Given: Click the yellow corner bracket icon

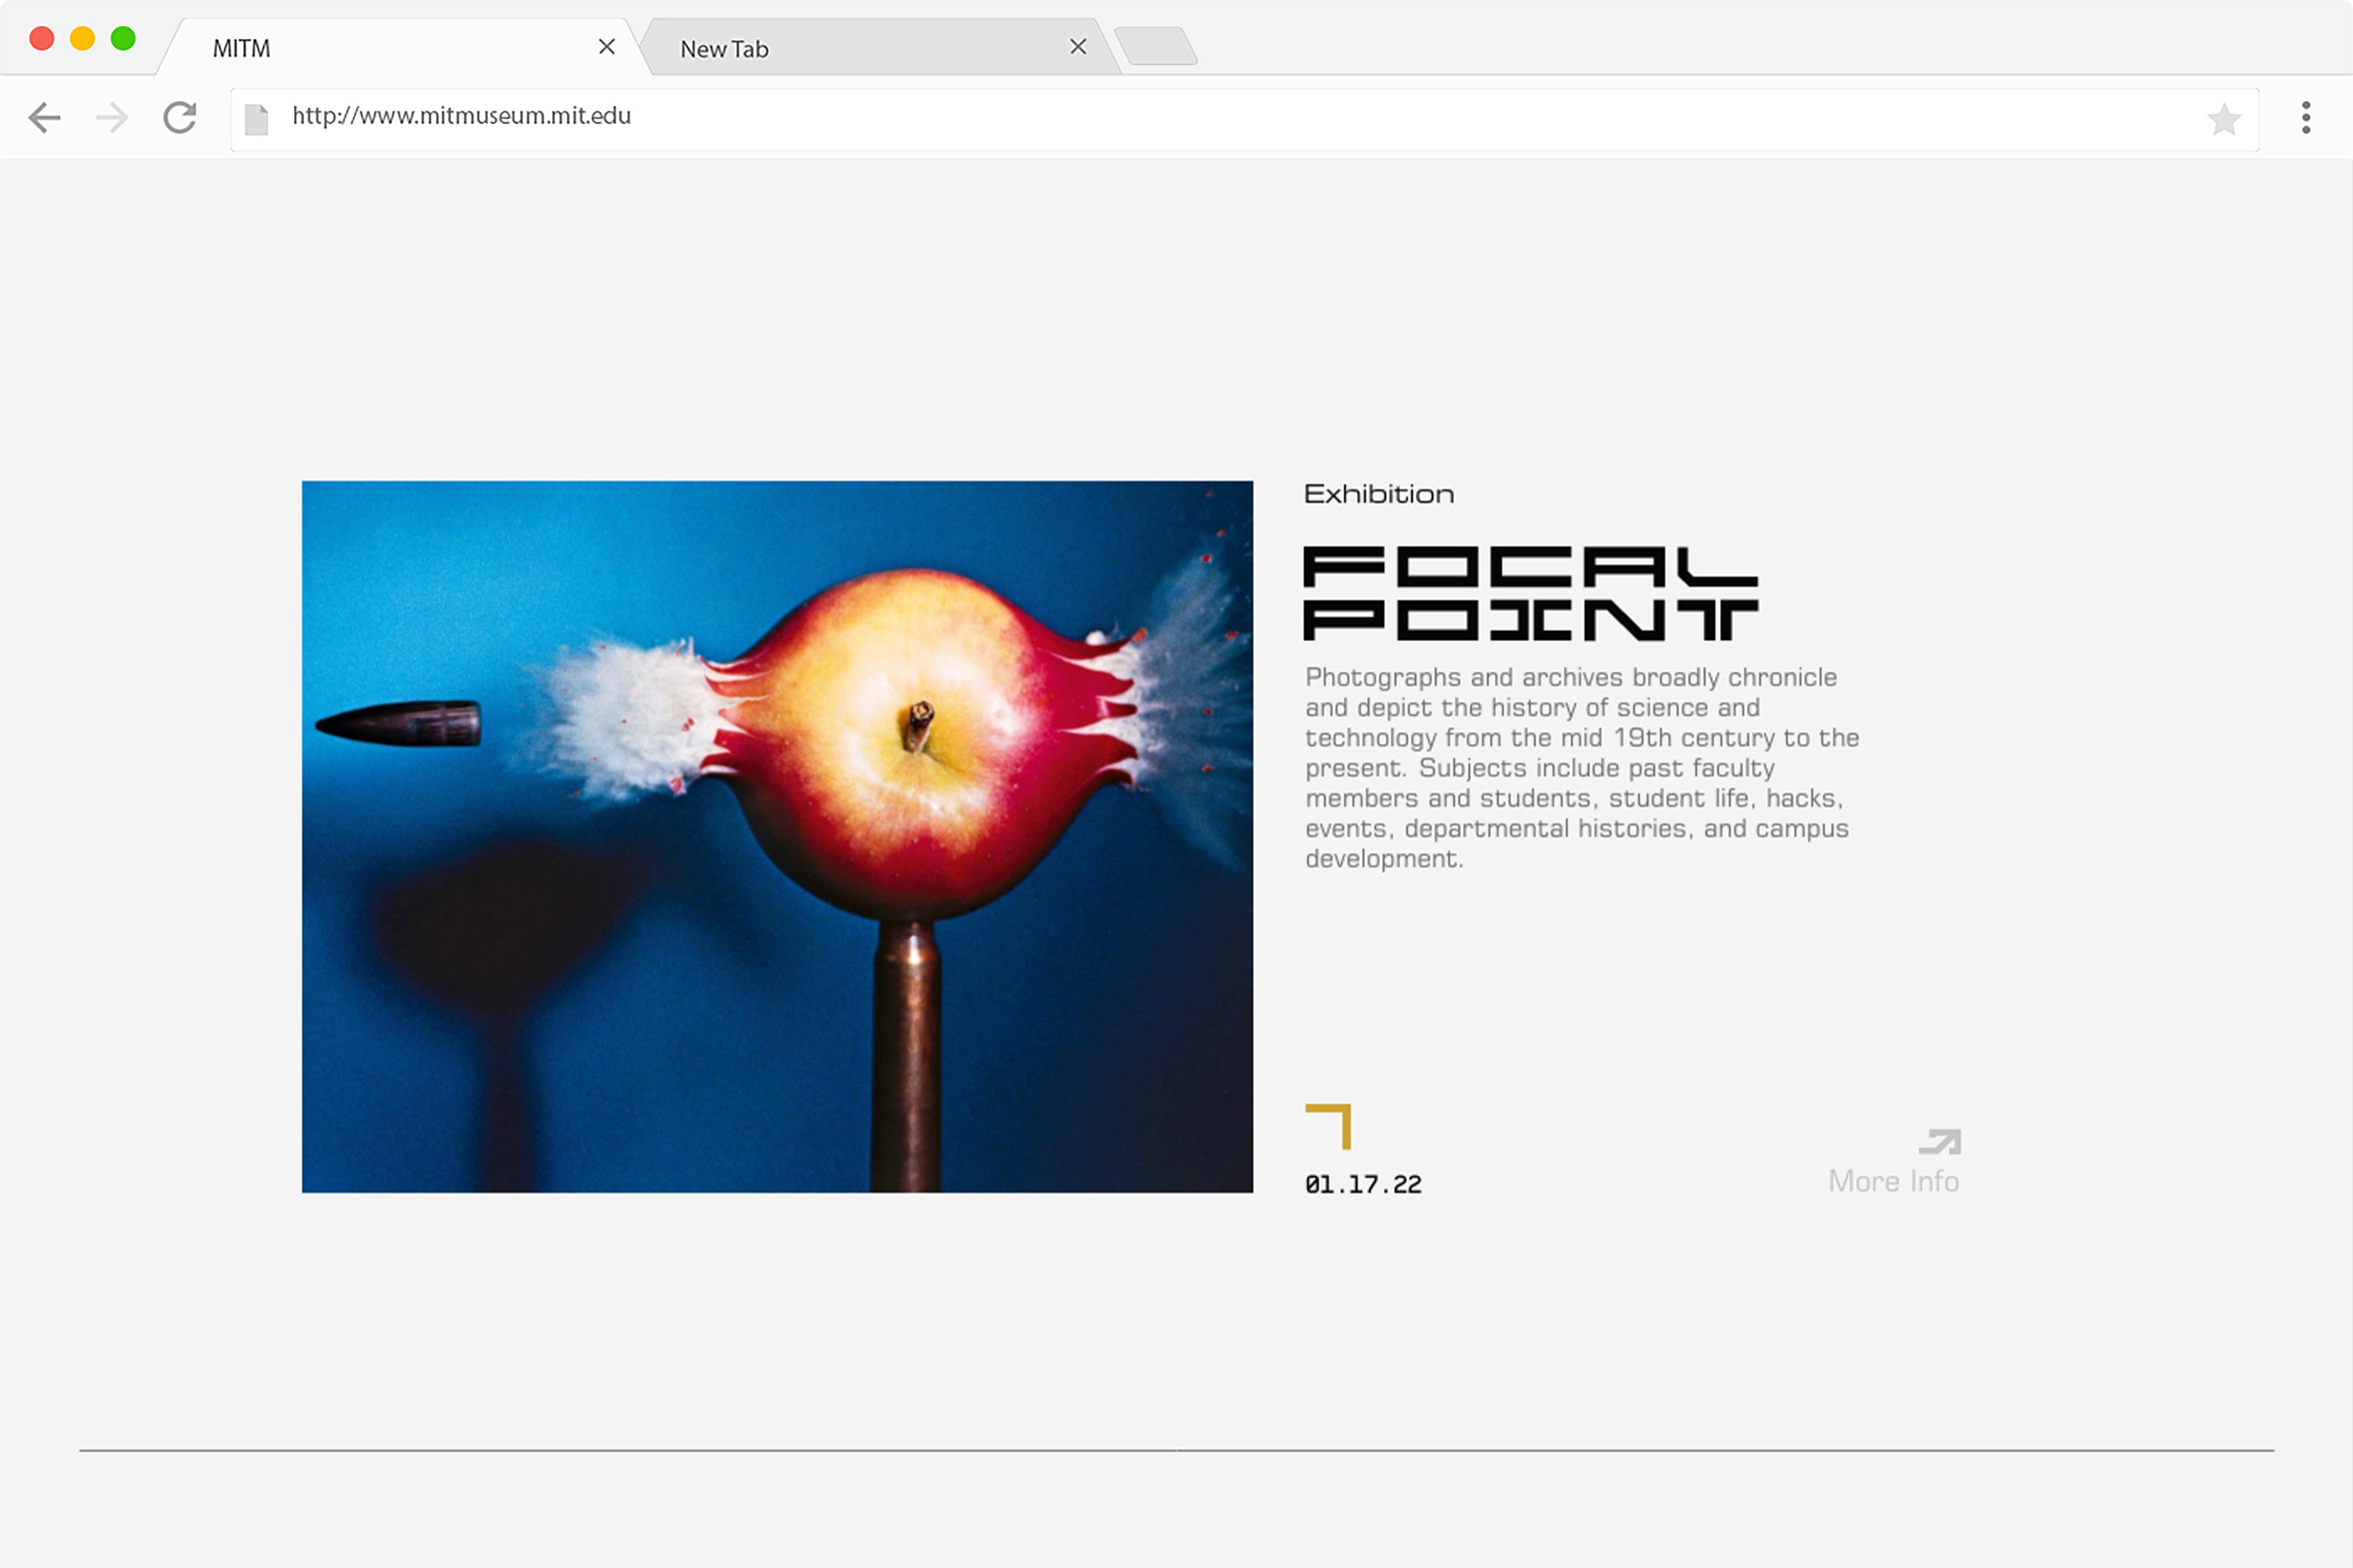Looking at the screenshot, I should click(x=1329, y=1126).
